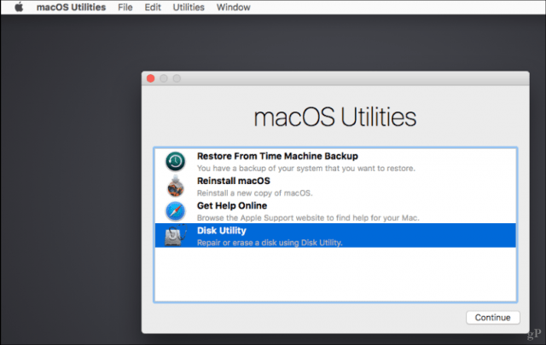Image resolution: width=546 pixels, height=345 pixels.
Task: Open the macOS Utilities app menu
Action: pos(71,8)
